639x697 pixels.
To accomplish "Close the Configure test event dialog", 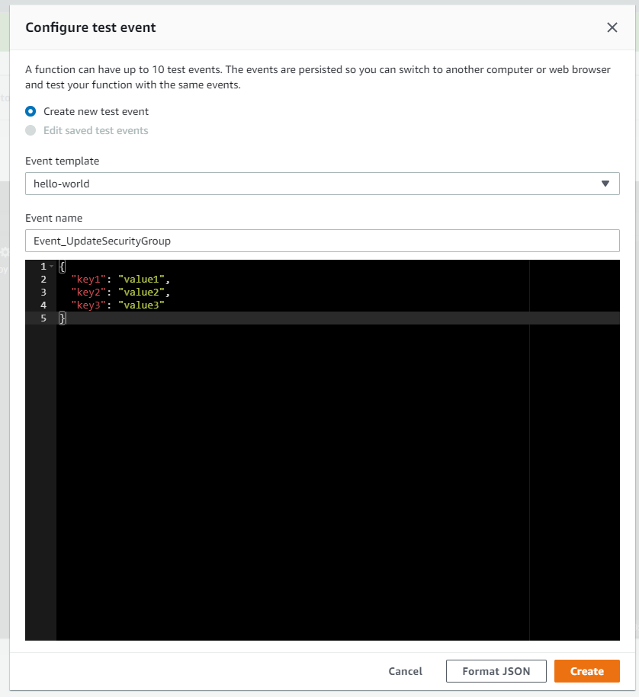I will click(x=612, y=27).
